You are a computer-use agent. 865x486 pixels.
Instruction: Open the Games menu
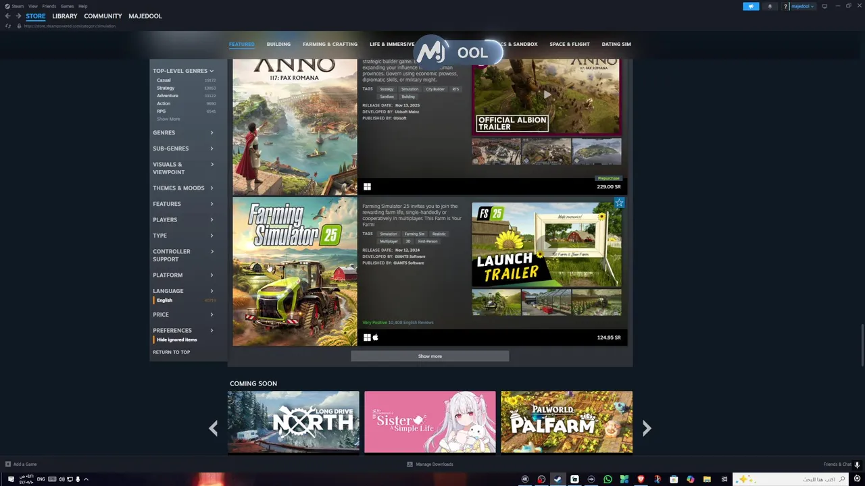coord(67,6)
